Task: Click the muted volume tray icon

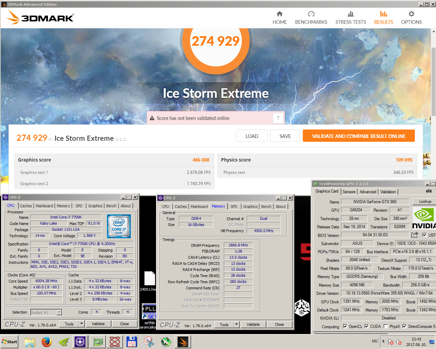Action: 399,342
